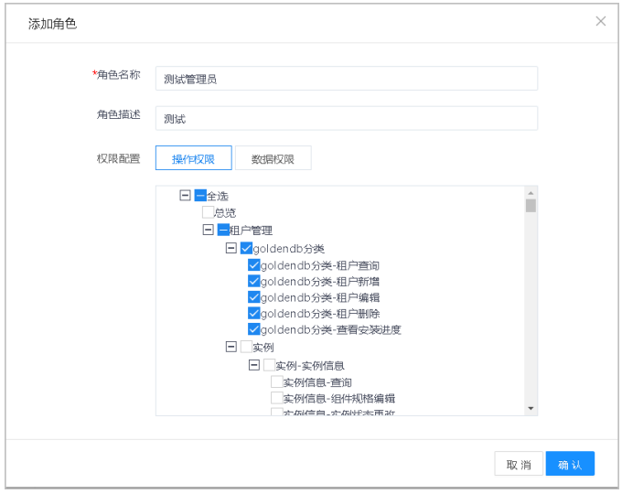This screenshot has height=494, width=622.
Task: Check the 实例-实例信息 checkbox
Action: 269,365
